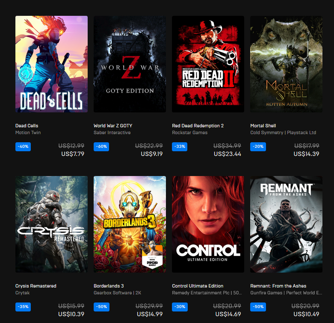Click the World War Z GOTY title
The height and width of the screenshot is (323, 334).
113,126
